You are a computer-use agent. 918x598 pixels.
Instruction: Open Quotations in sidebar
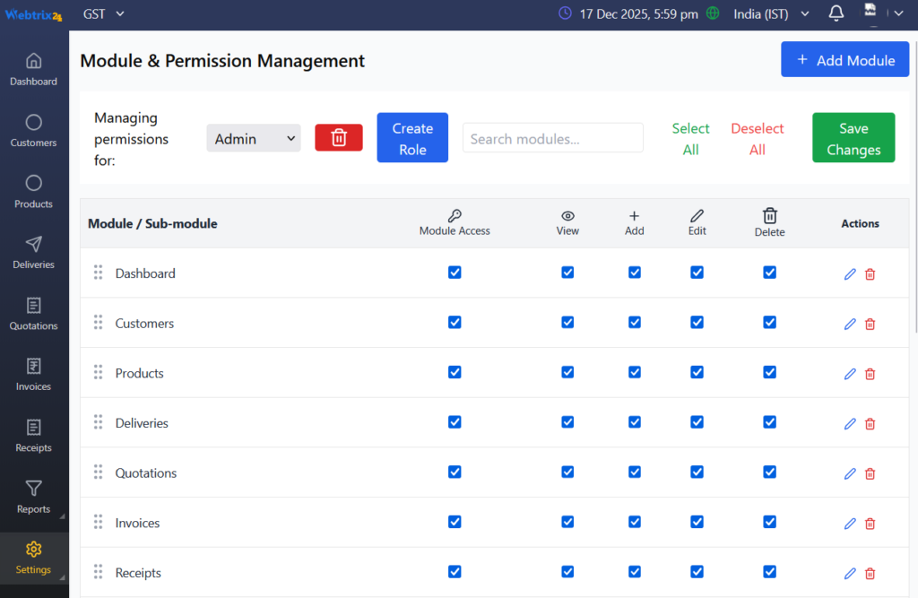[x=33, y=314]
